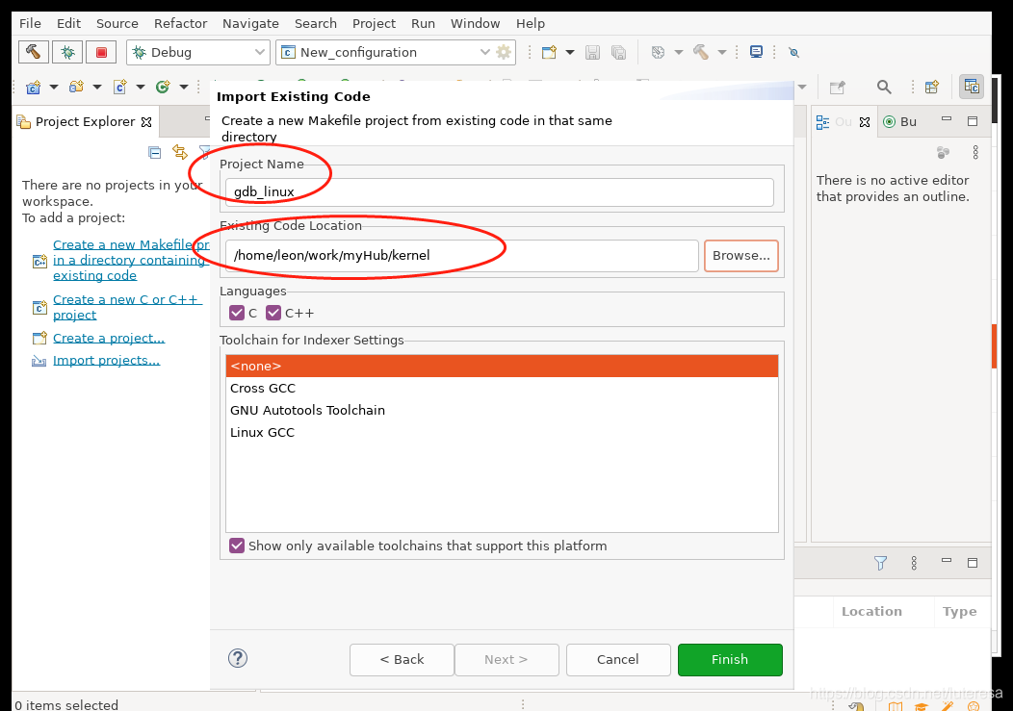Open the Navigate menu
The image size is (1013, 711).
250,23
